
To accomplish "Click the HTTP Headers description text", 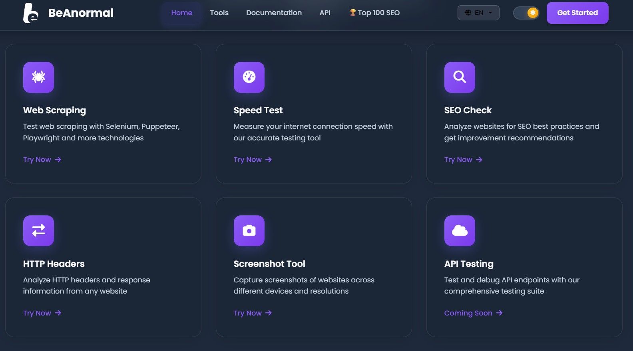I will (x=87, y=286).
